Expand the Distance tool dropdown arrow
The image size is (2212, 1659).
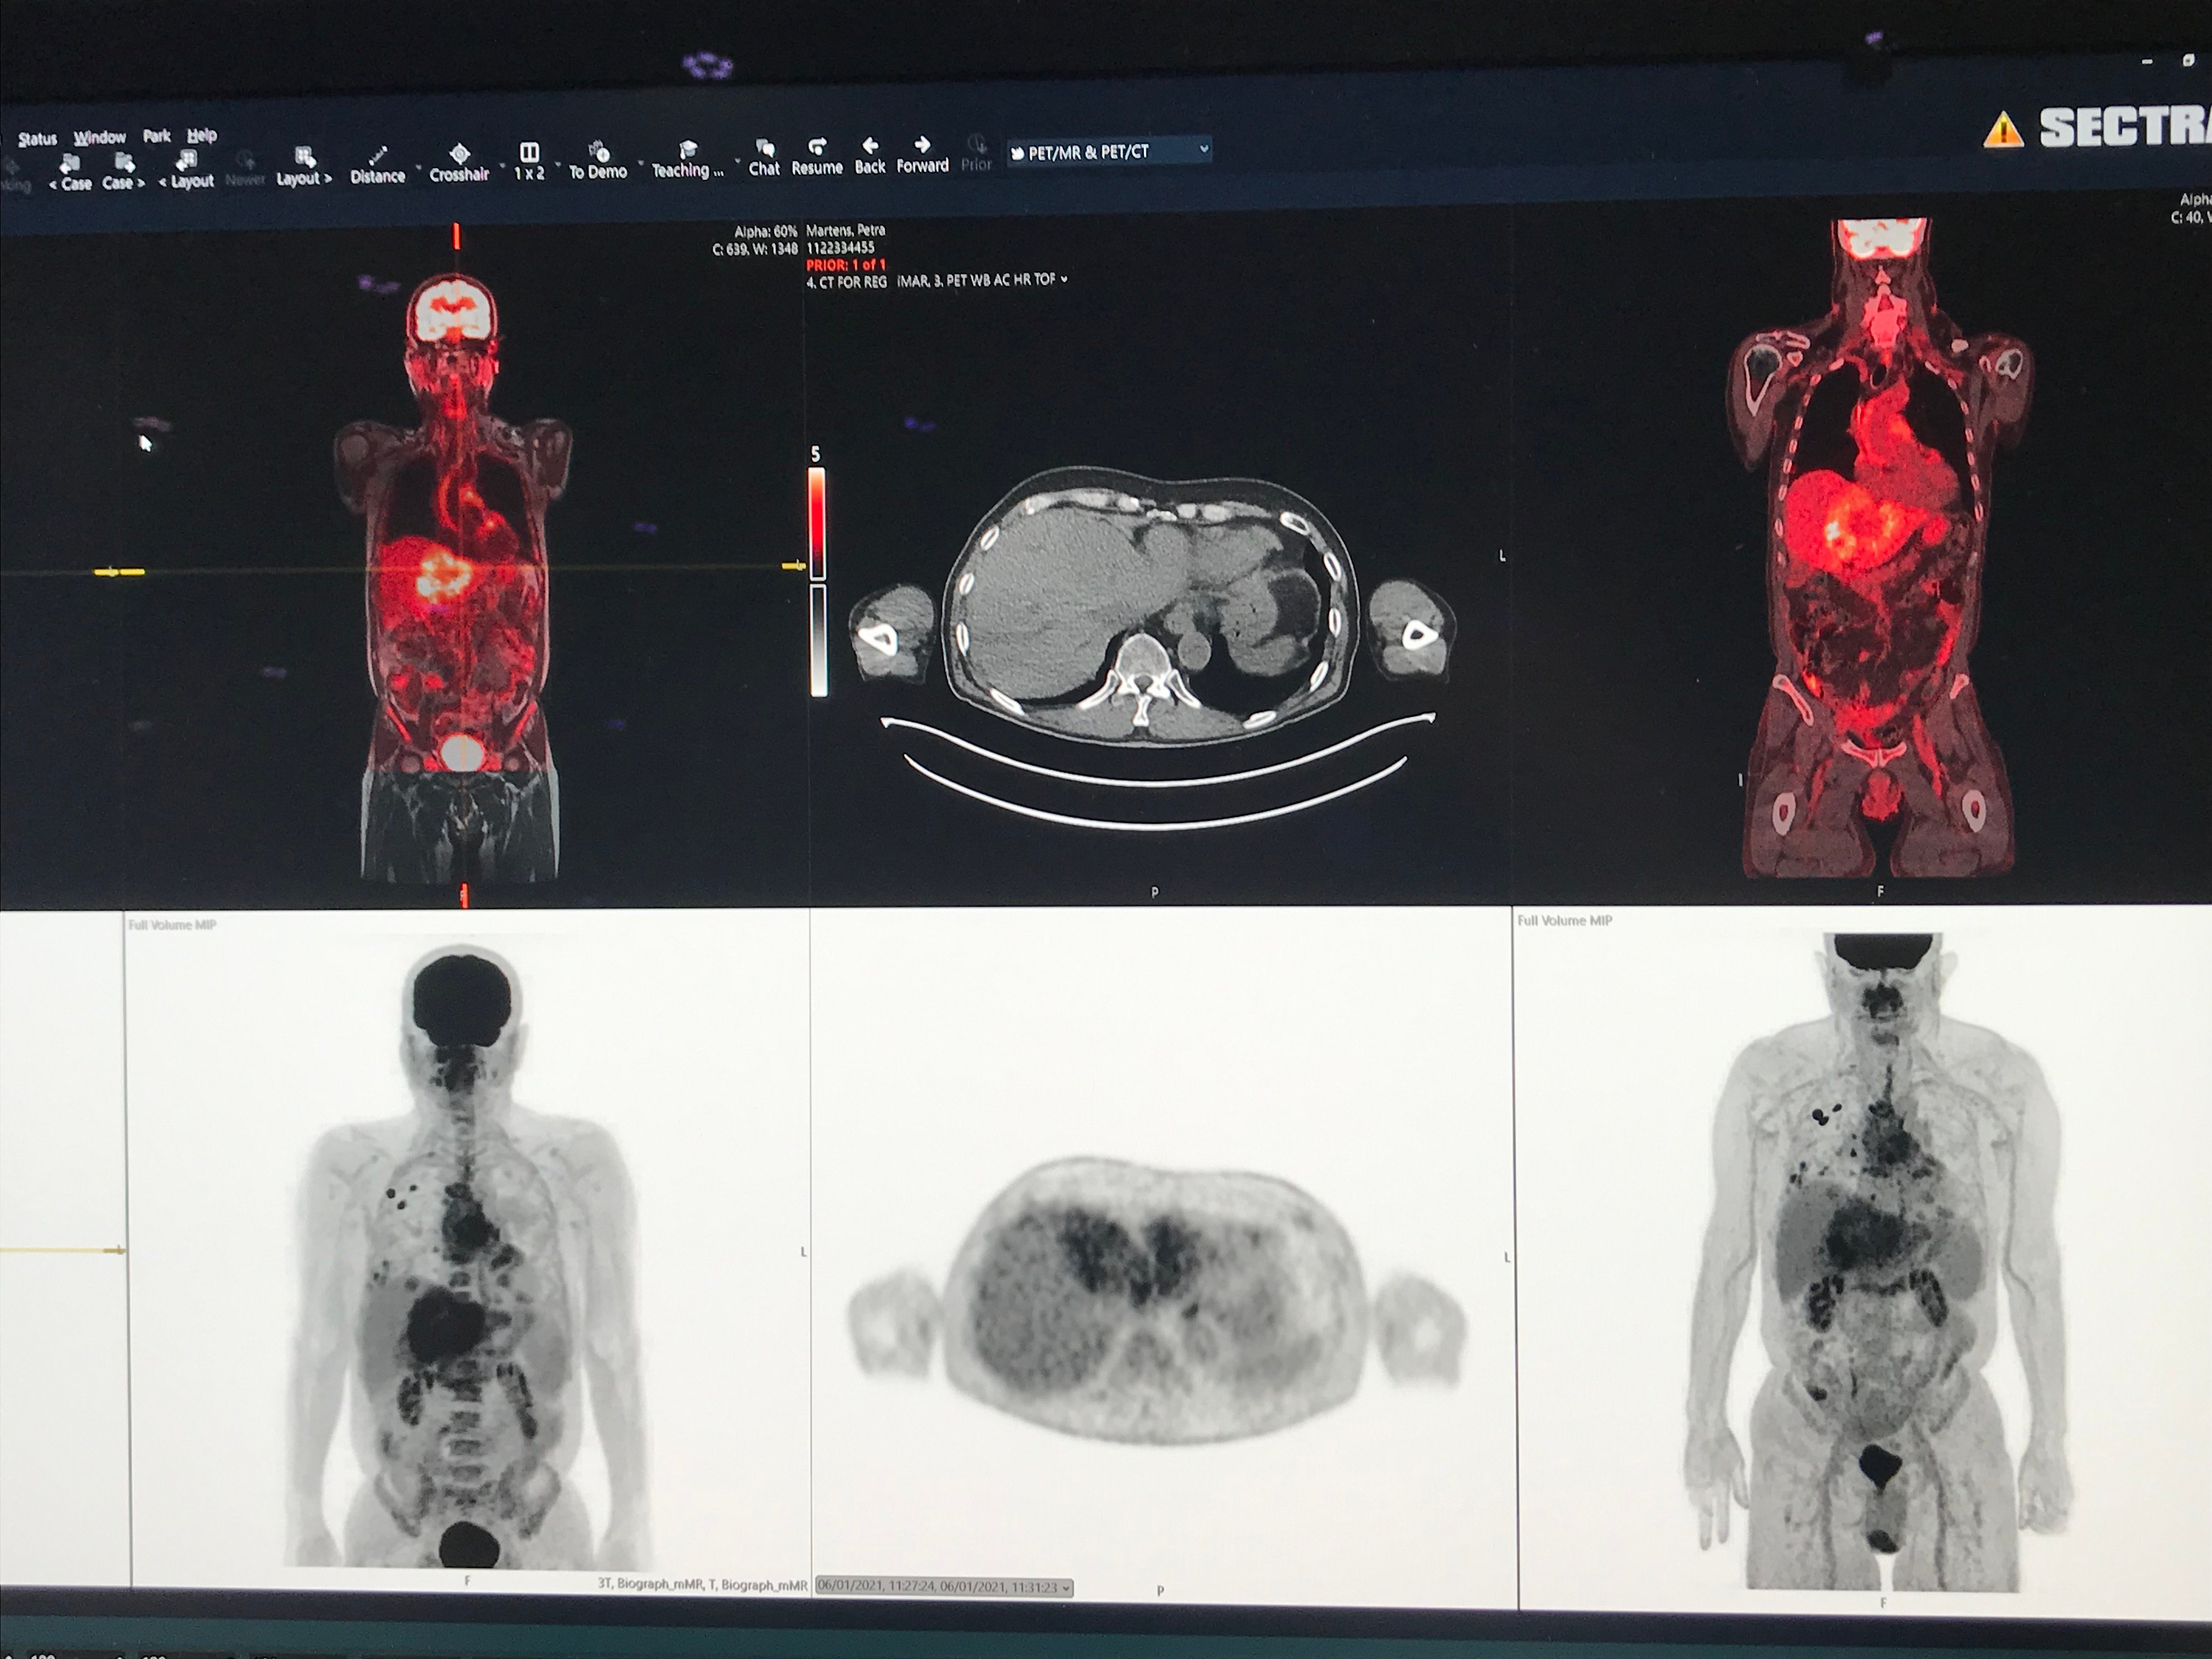coord(417,167)
